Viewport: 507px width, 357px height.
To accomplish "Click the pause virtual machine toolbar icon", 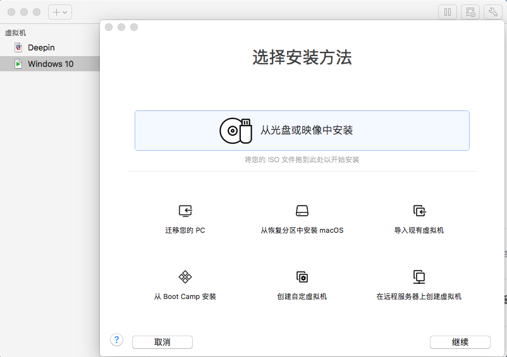I will (447, 12).
